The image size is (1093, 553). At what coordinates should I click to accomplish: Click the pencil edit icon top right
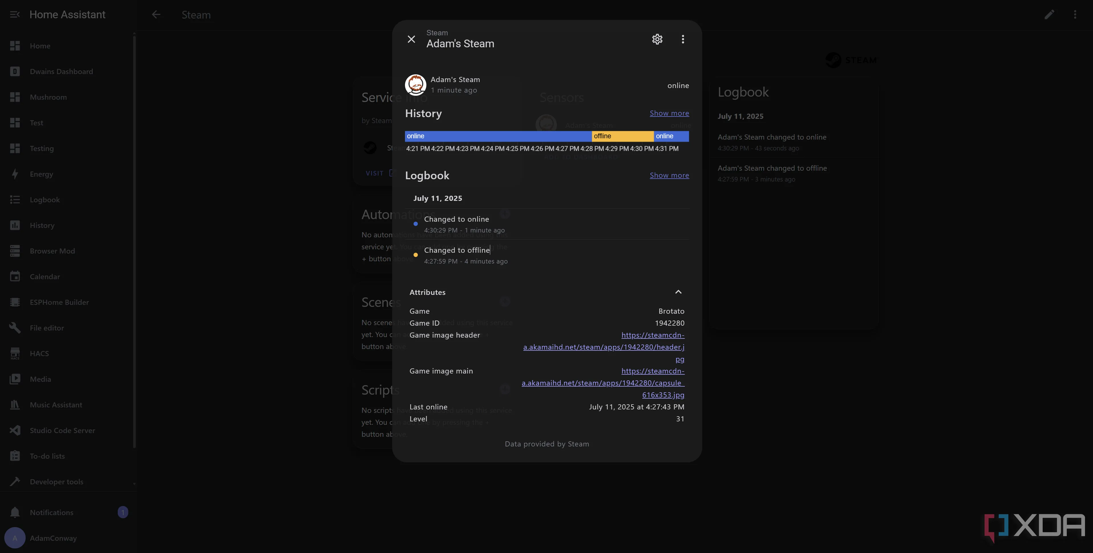point(1049,15)
